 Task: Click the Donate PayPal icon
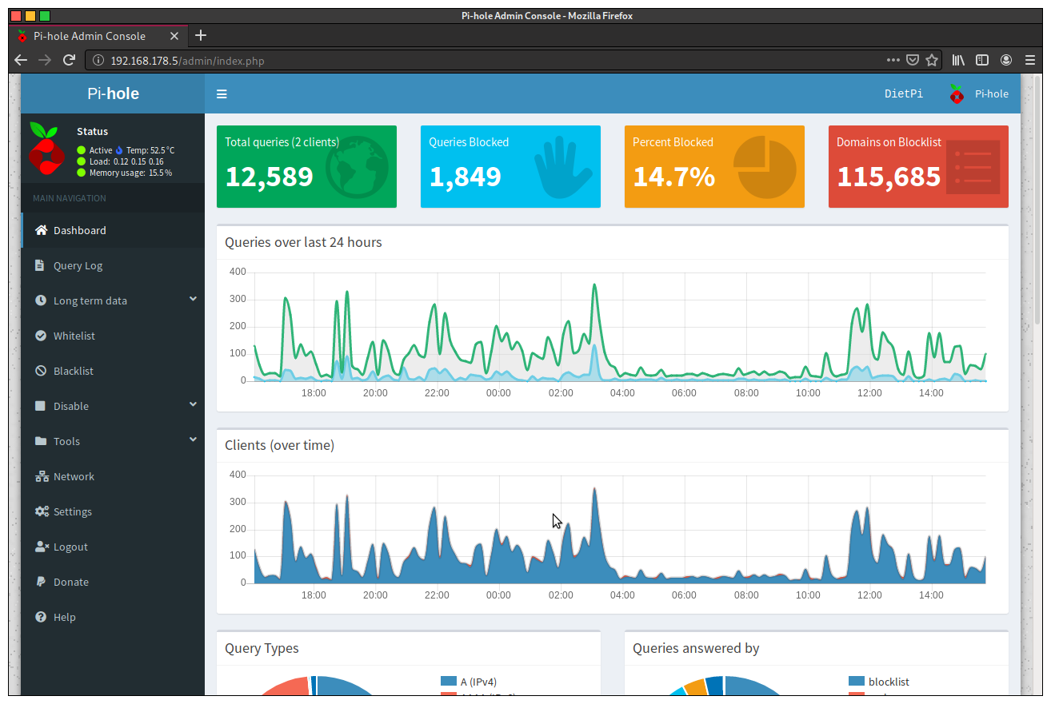[40, 582]
